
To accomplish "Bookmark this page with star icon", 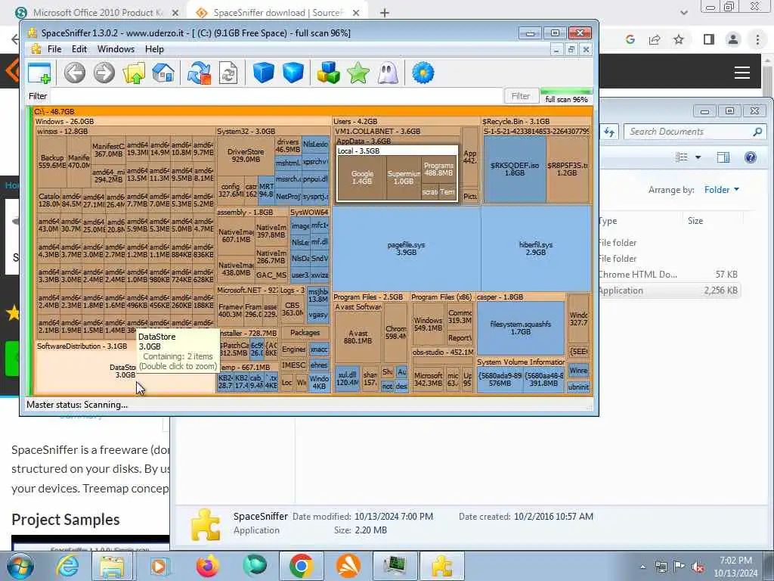I will pos(679,39).
